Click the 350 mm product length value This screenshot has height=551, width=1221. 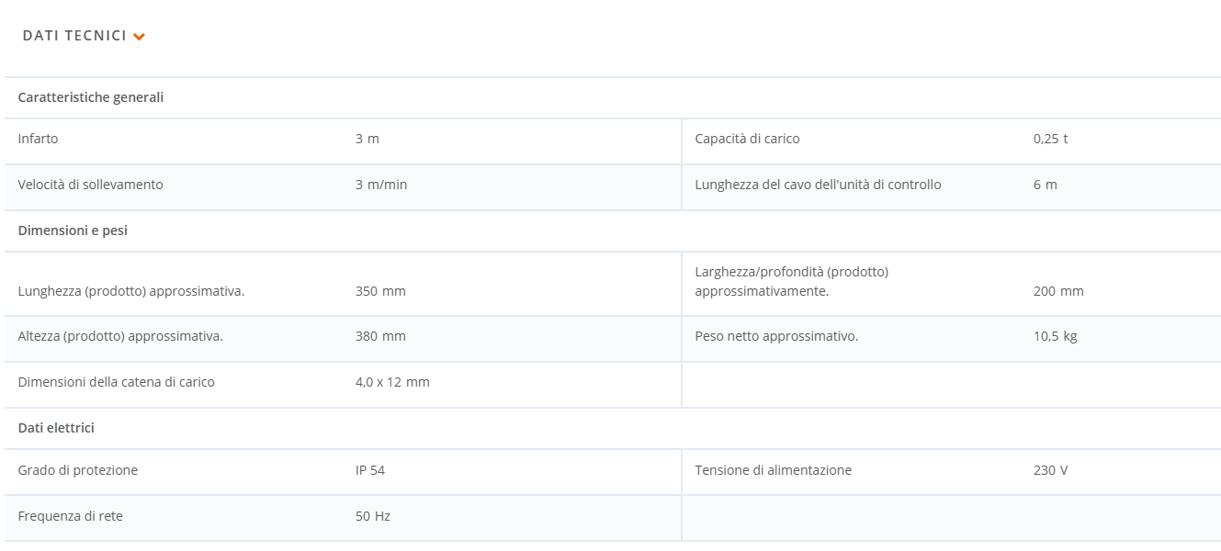pyautogui.click(x=380, y=291)
